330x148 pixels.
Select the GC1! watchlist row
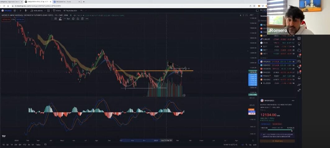click(x=278, y=36)
